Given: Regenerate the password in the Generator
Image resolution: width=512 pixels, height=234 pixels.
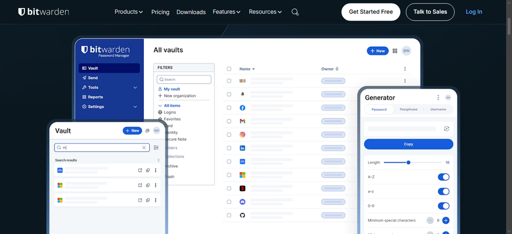Looking at the screenshot, I should coord(446,129).
